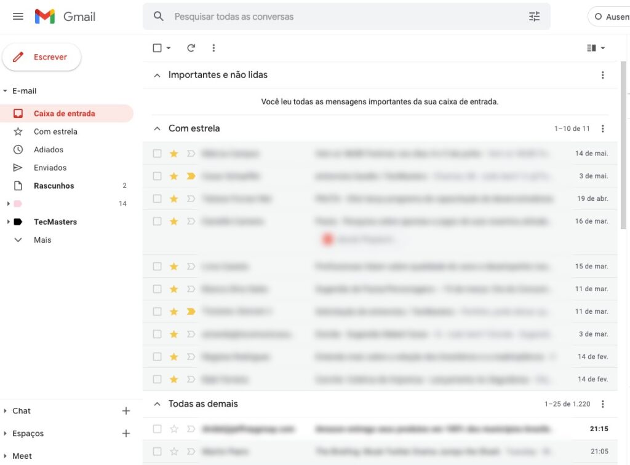Collapse the Importantes e não lidas section

coord(157,75)
